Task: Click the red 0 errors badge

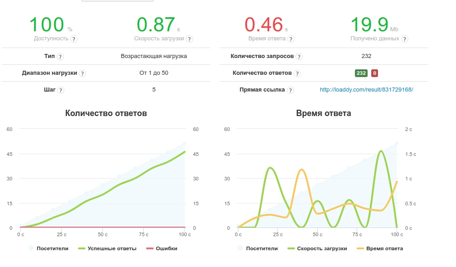Action: coord(374,73)
